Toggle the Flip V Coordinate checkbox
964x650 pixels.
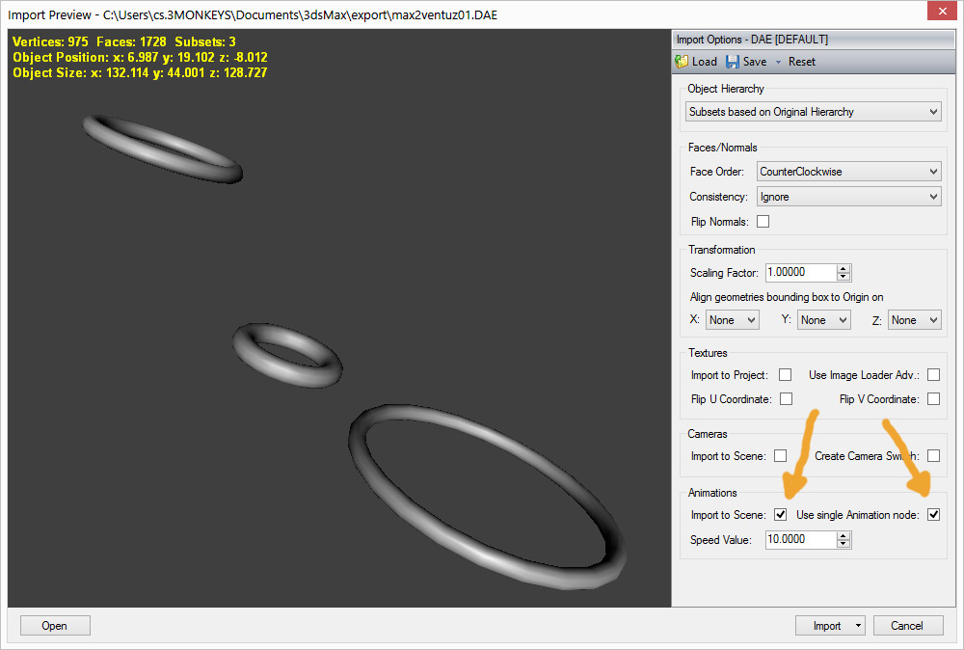pyautogui.click(x=933, y=399)
